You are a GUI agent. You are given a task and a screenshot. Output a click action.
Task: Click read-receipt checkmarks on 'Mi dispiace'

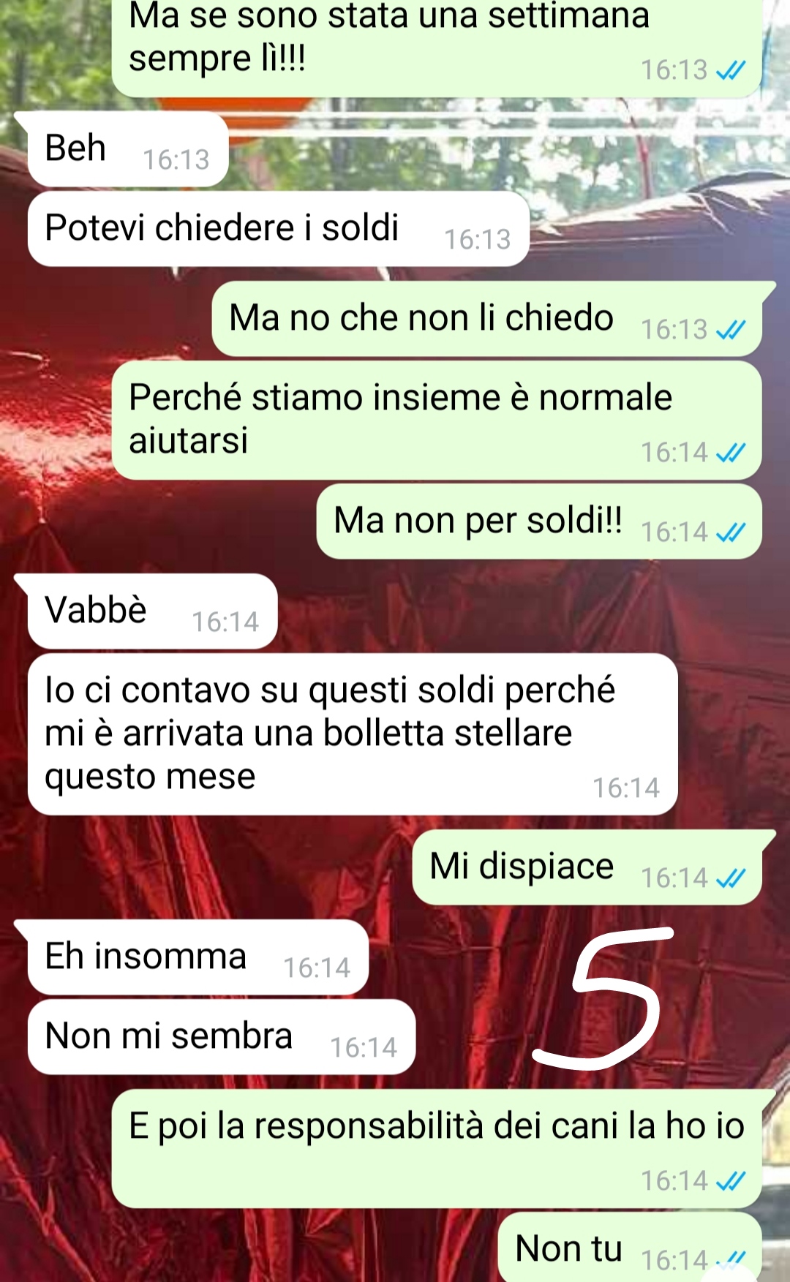tap(731, 878)
